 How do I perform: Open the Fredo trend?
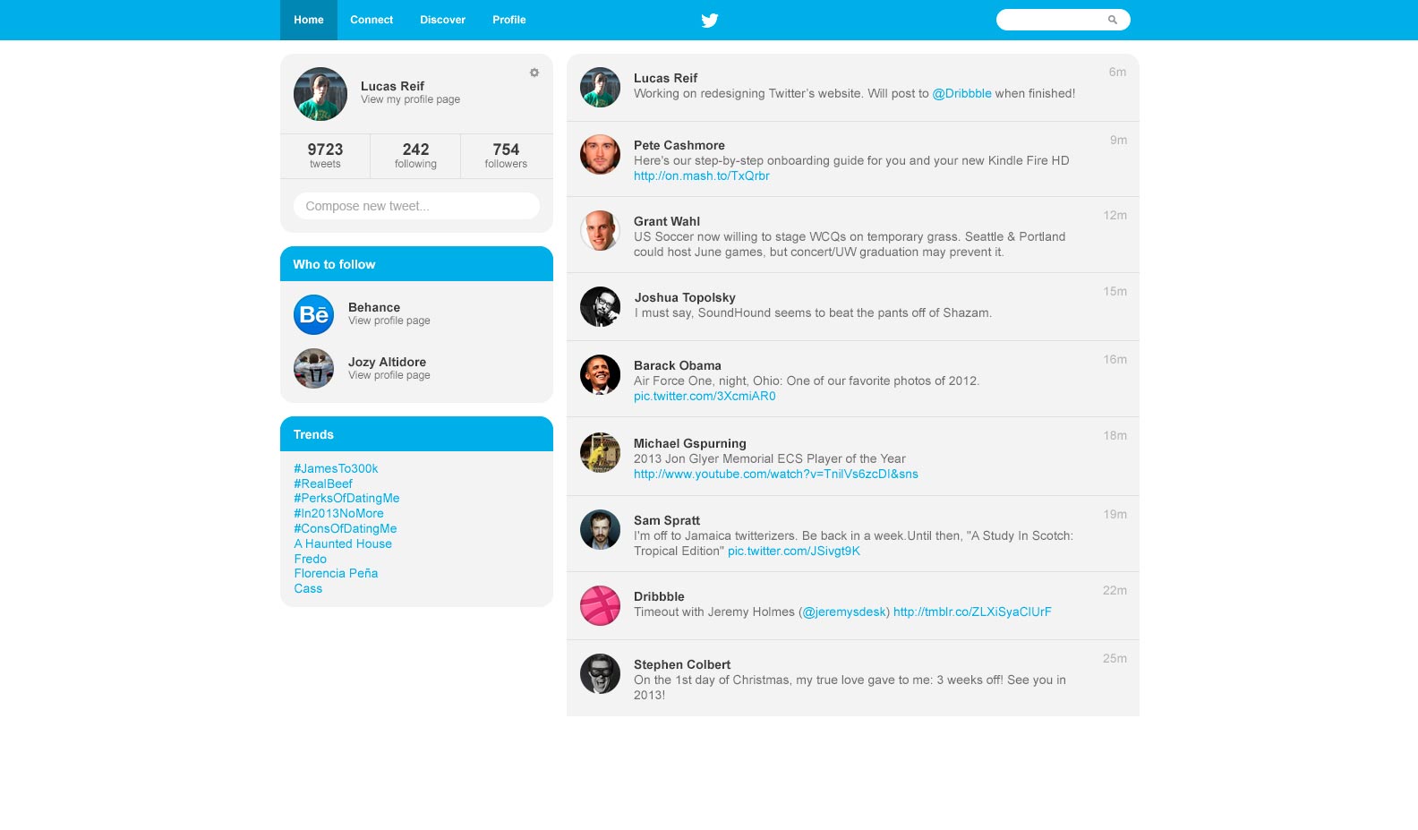(311, 559)
